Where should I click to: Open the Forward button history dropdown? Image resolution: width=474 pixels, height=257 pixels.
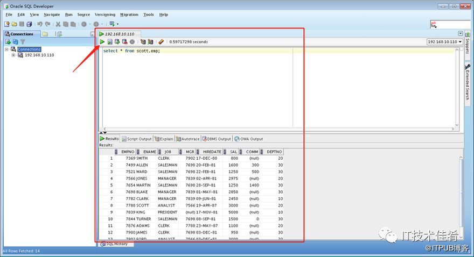102,24
